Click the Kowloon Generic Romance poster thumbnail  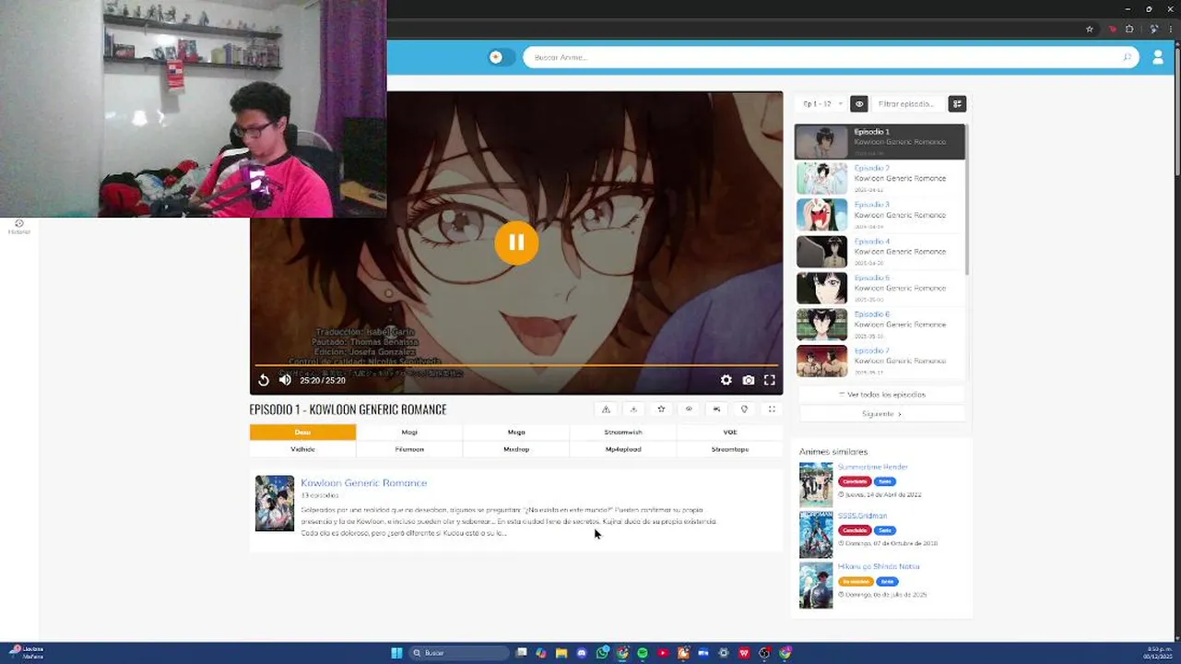275,504
